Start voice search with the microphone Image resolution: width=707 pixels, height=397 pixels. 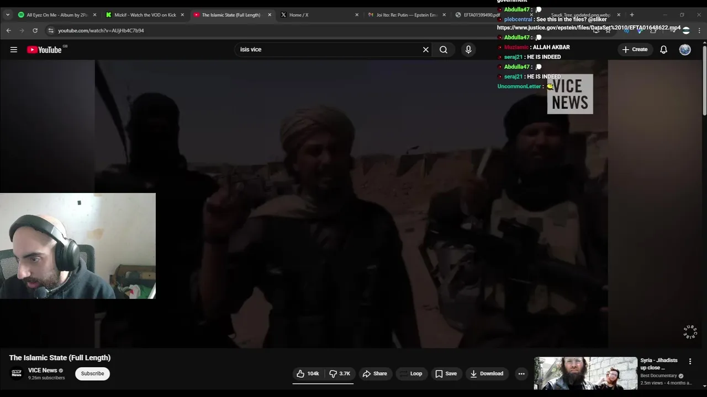tap(468, 50)
